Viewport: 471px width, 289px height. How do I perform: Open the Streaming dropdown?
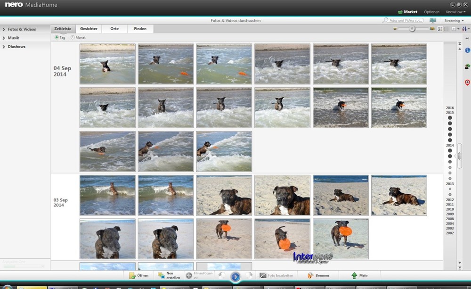(454, 21)
